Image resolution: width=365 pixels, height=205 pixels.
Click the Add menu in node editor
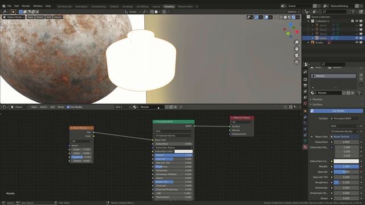[52, 107]
